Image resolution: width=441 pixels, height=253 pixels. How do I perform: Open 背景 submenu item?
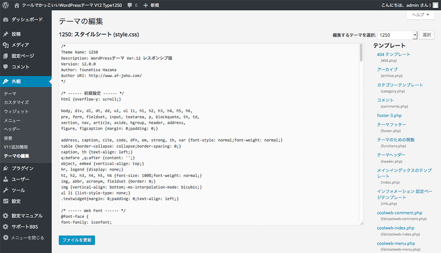(x=8, y=138)
